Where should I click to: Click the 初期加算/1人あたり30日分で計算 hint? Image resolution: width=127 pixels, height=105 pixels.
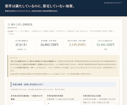(60, 99)
